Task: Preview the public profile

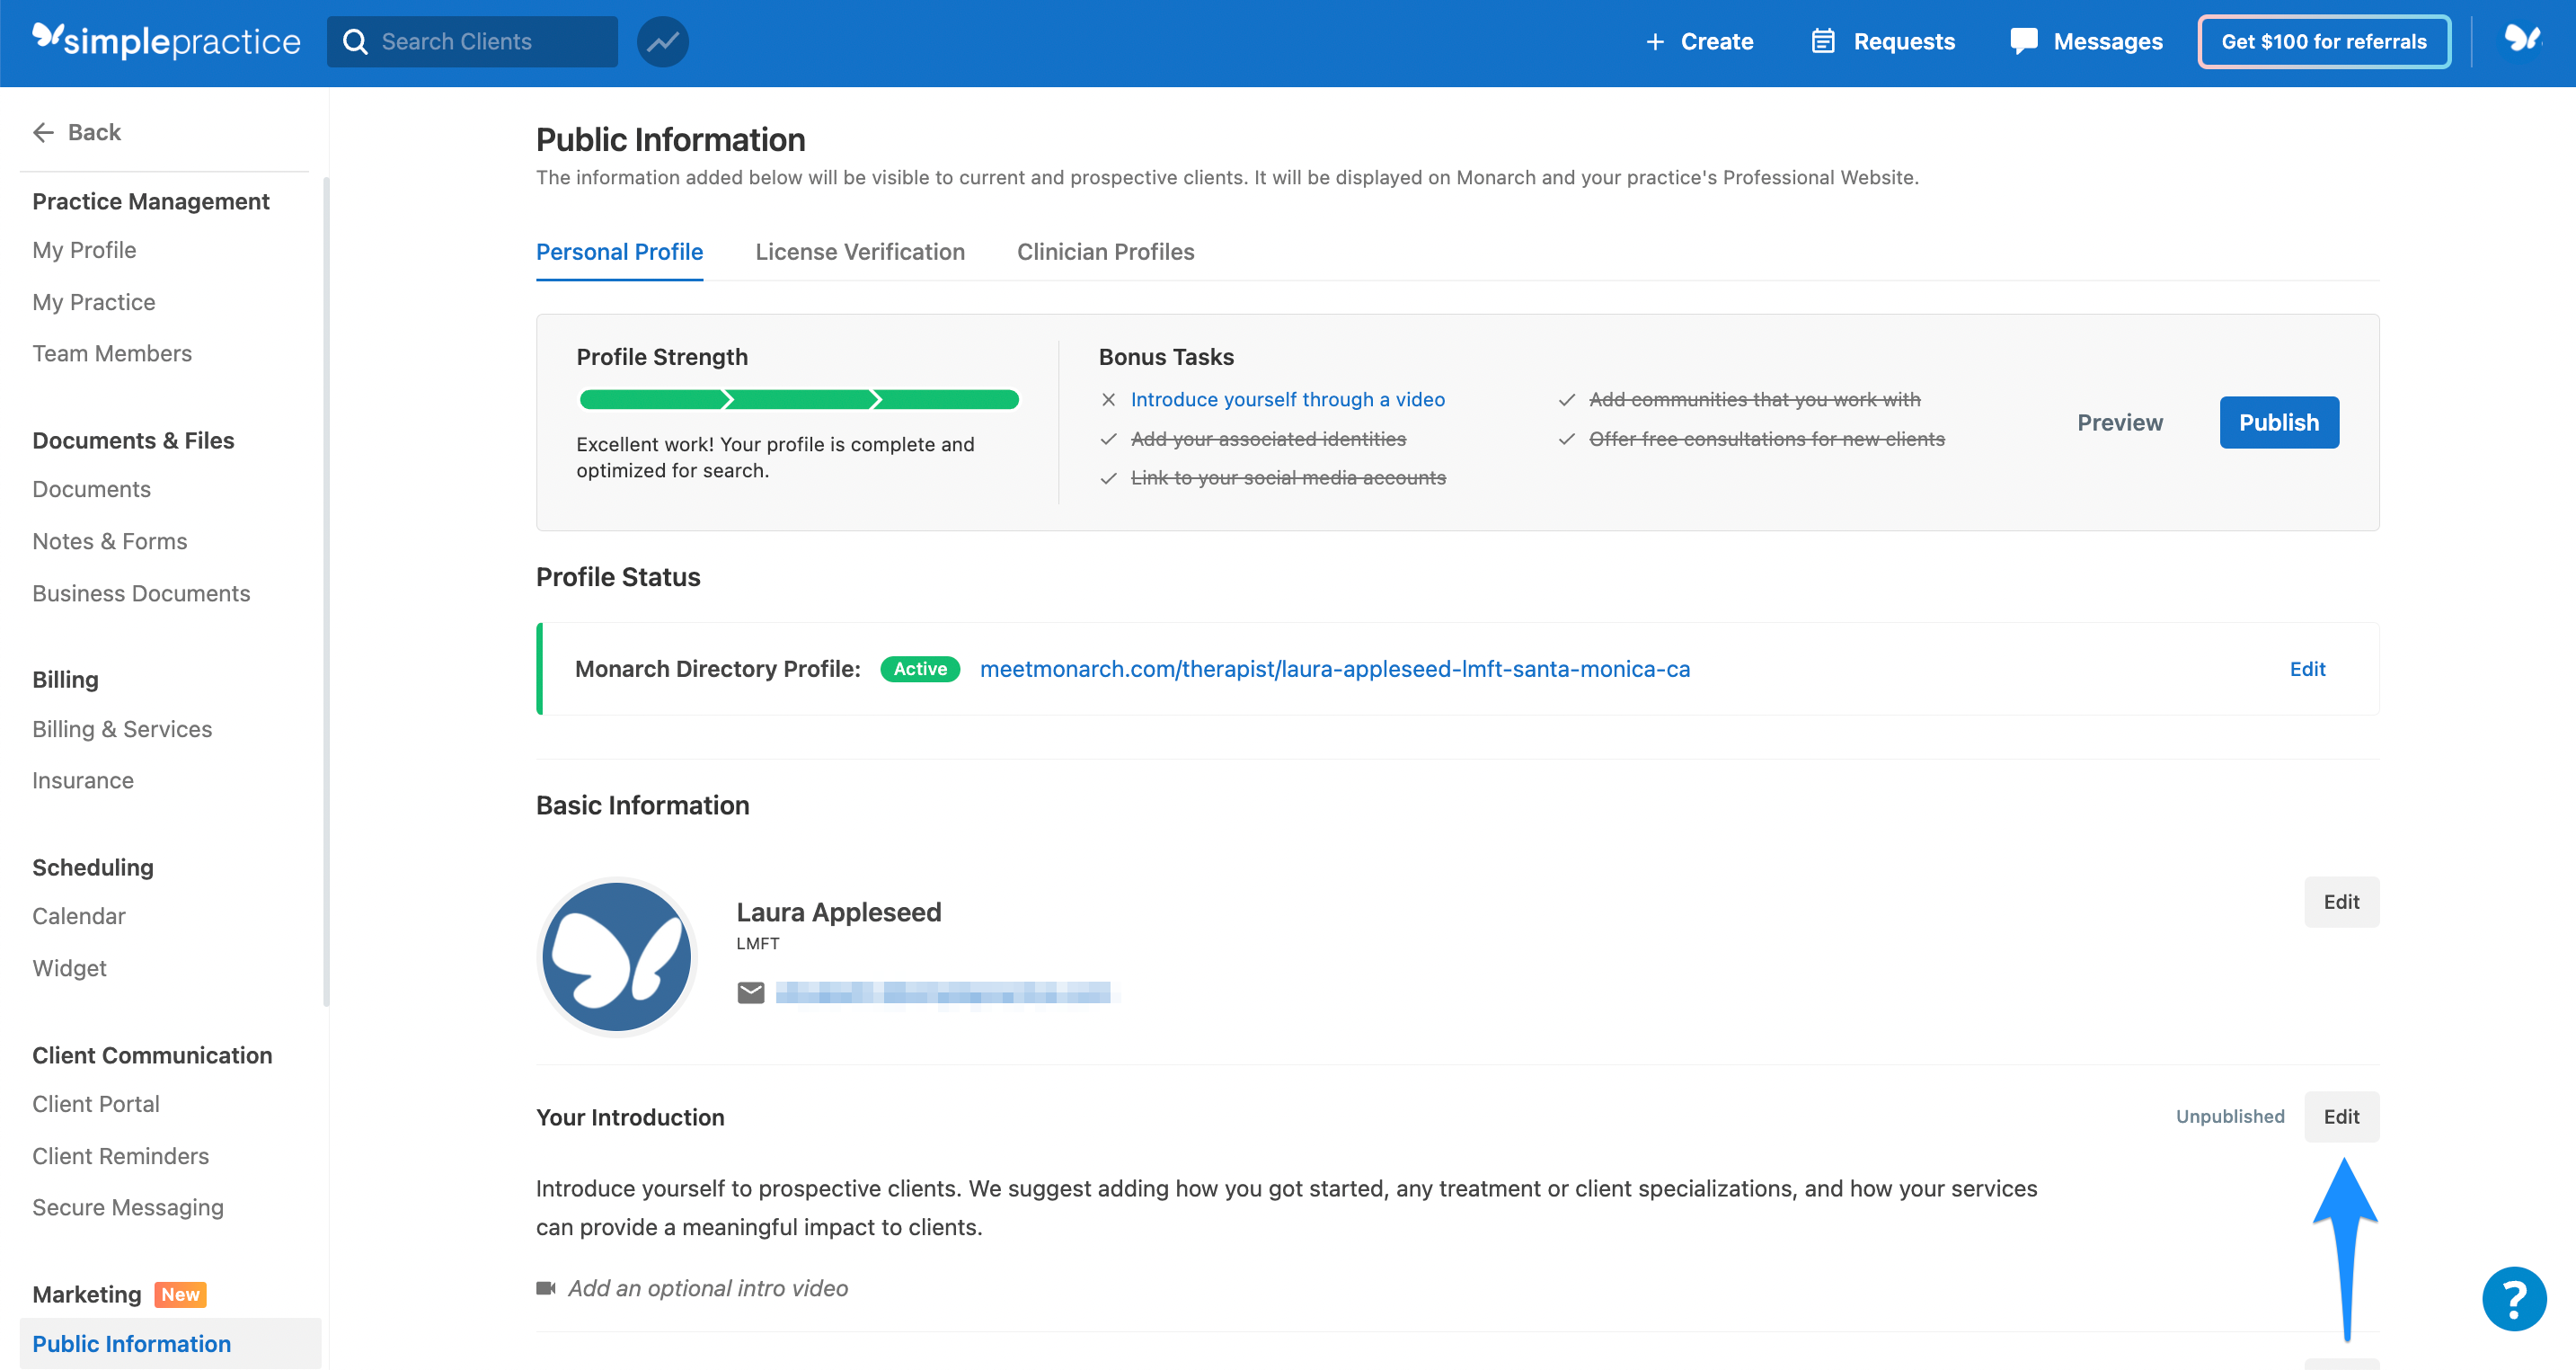Action: [2119, 423]
